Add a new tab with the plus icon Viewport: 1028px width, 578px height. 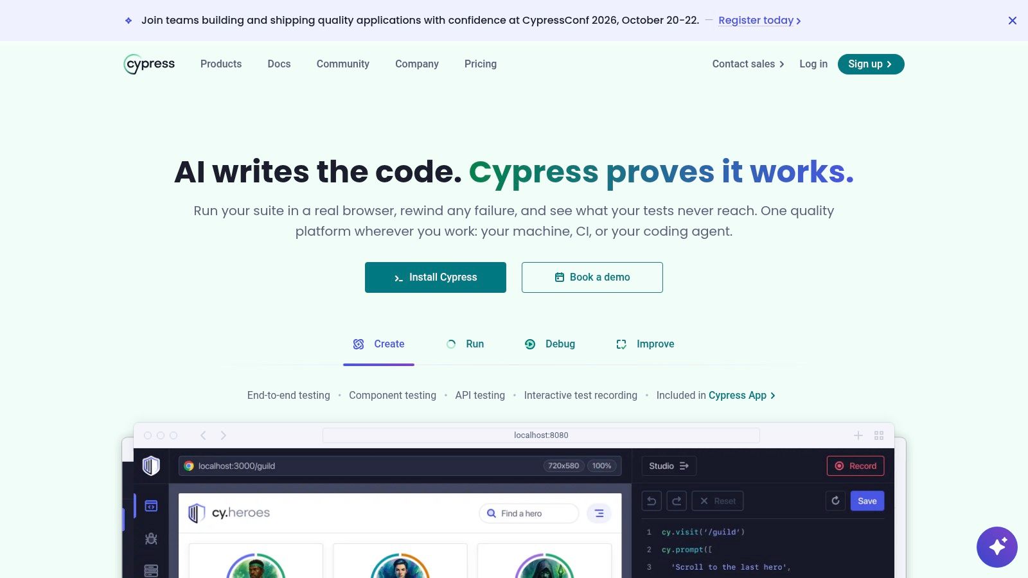(x=858, y=435)
